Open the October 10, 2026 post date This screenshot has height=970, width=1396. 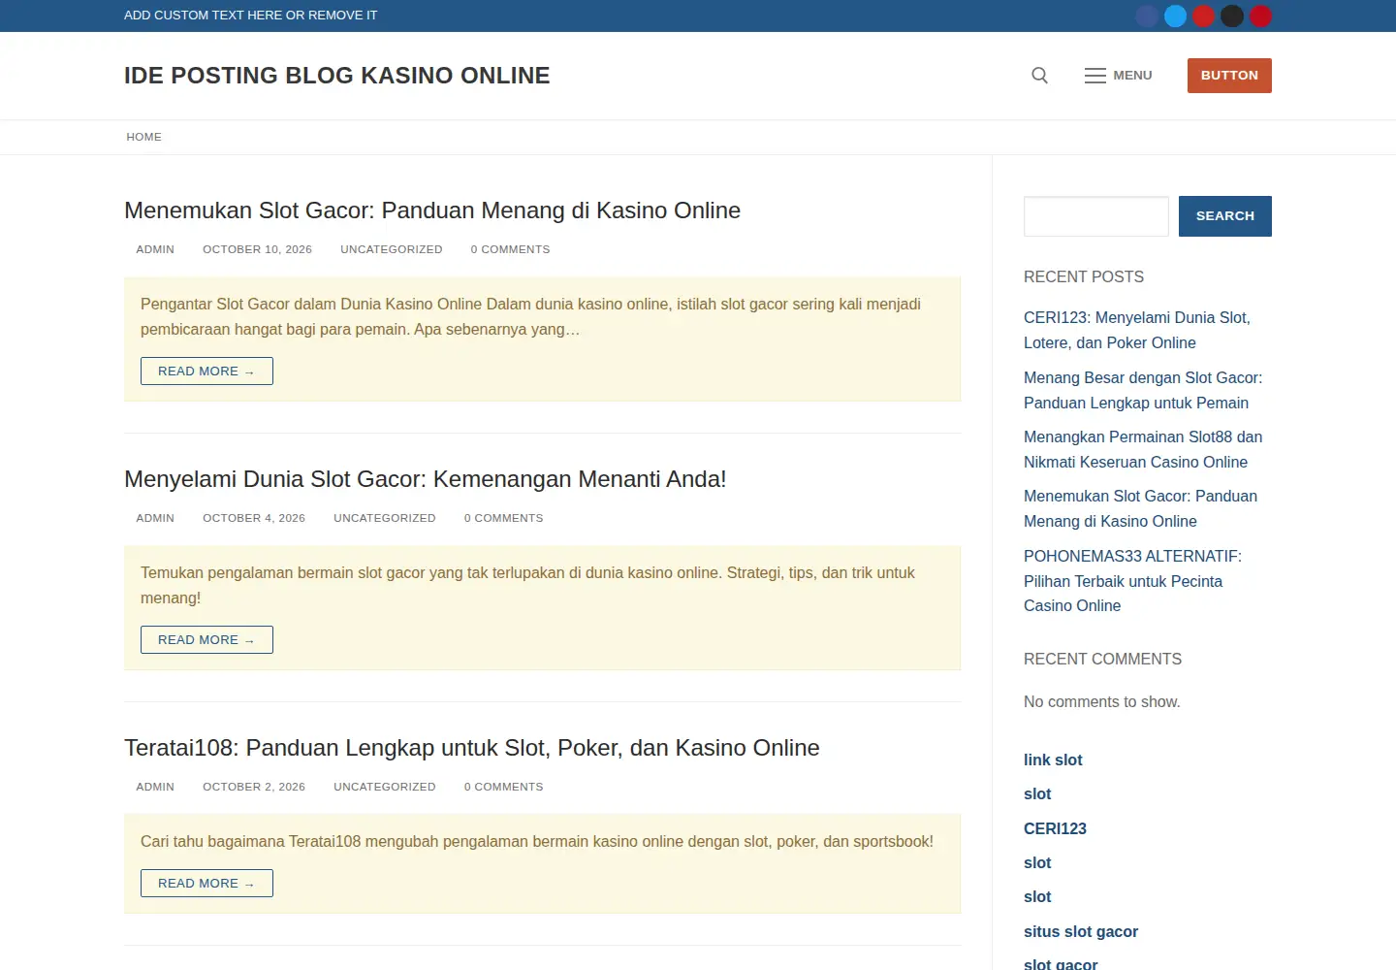coord(257,249)
